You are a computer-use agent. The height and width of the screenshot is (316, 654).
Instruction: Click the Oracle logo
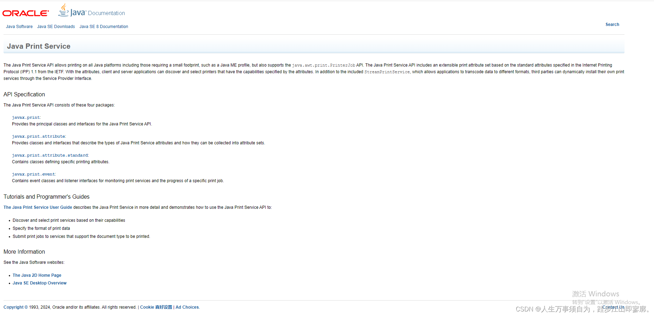tap(26, 13)
